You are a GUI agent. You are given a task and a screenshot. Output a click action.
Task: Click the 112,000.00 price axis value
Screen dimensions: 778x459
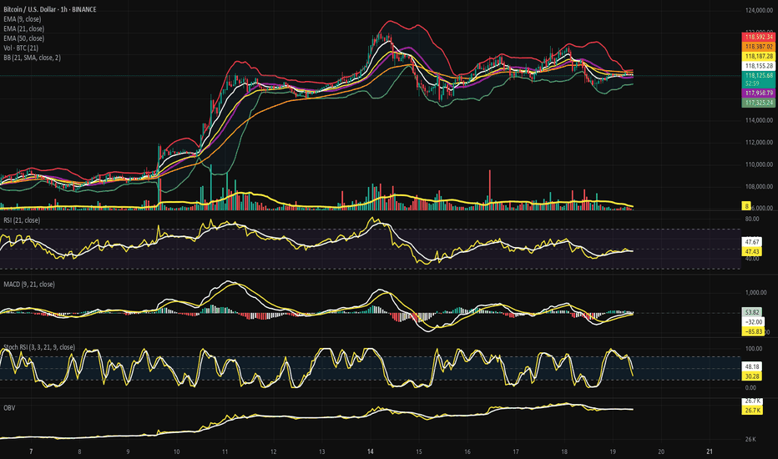pyautogui.click(x=759, y=143)
